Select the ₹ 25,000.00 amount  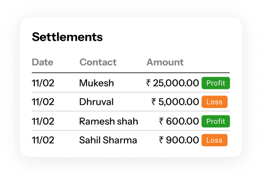173,83
